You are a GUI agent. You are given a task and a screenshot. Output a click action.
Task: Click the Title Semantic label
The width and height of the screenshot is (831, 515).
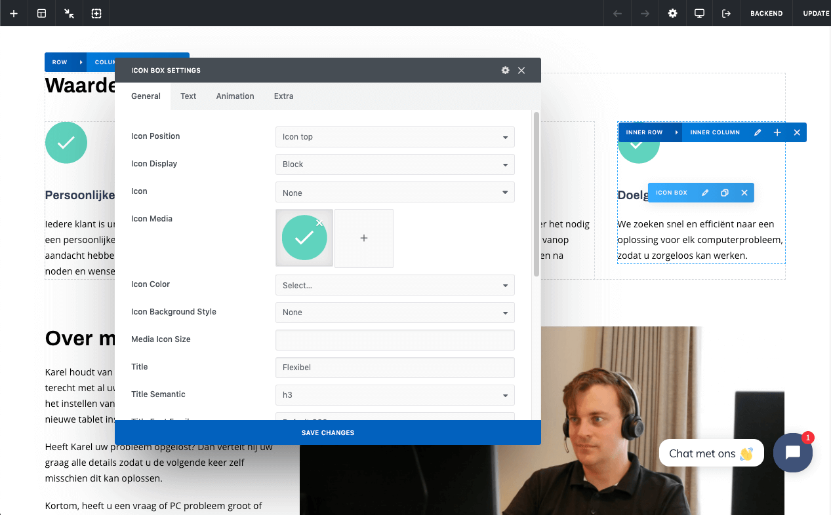(x=158, y=394)
